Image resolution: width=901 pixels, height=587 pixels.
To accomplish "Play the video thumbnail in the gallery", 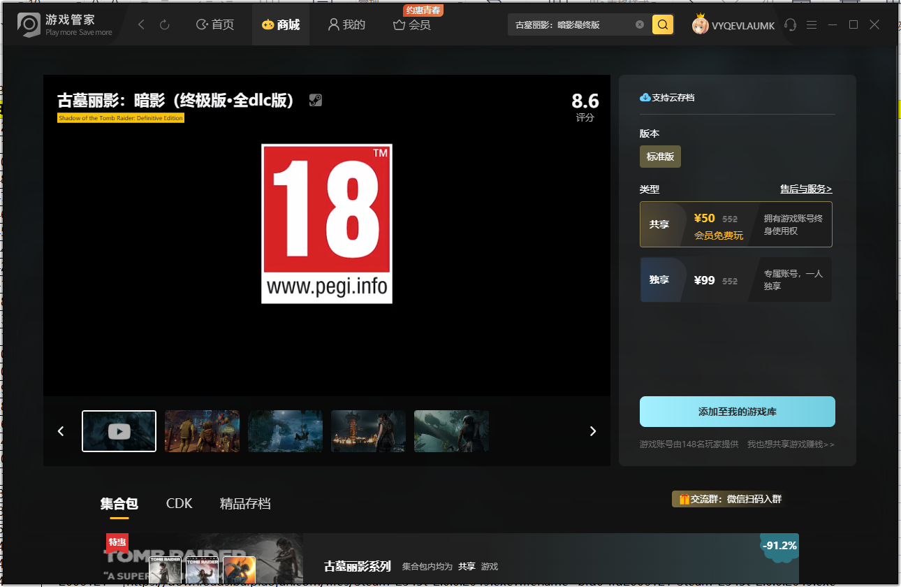I will point(119,431).
